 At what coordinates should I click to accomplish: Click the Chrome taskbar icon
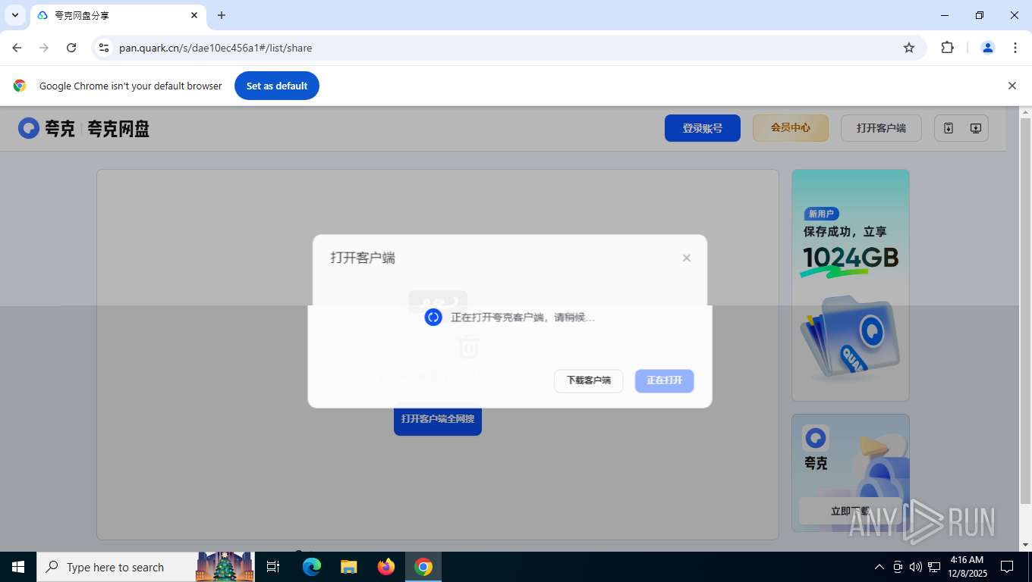click(423, 567)
